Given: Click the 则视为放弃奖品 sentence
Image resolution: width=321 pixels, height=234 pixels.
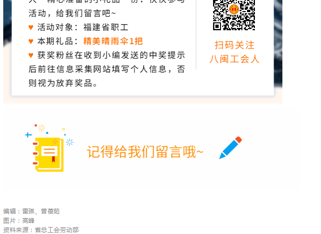Looking at the screenshot, I should pos(63,83).
